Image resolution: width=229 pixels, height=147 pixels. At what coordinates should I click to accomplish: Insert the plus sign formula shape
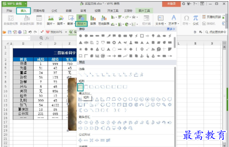tap(80, 140)
